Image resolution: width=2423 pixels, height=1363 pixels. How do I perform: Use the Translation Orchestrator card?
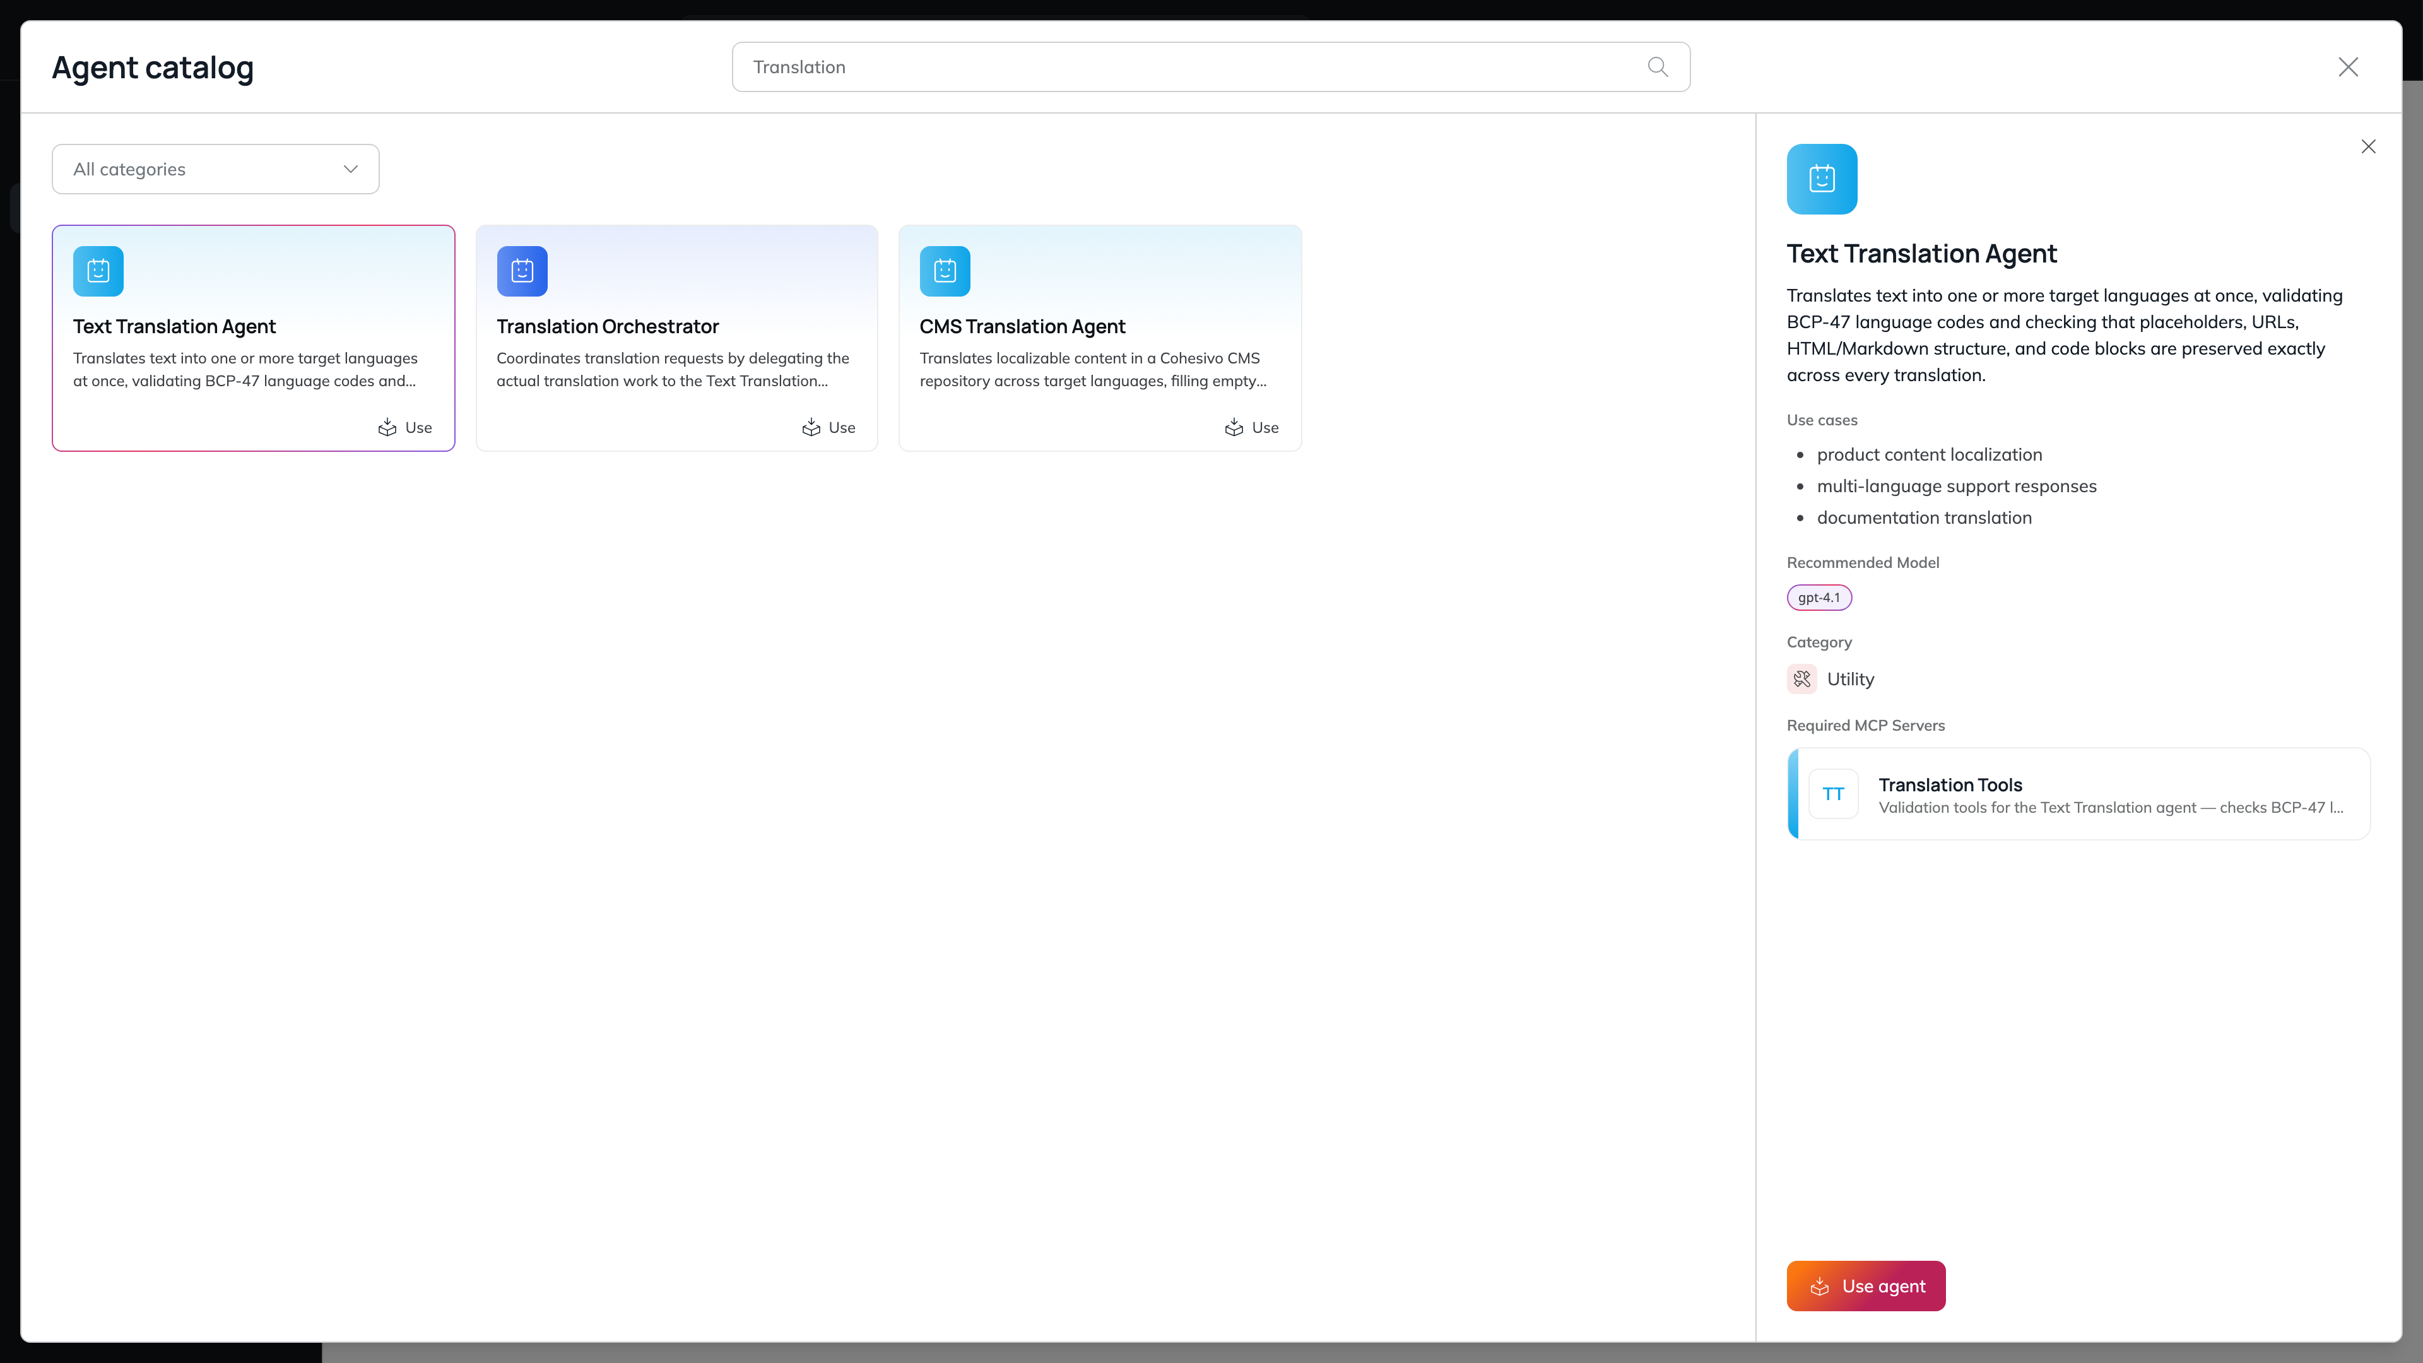828,428
